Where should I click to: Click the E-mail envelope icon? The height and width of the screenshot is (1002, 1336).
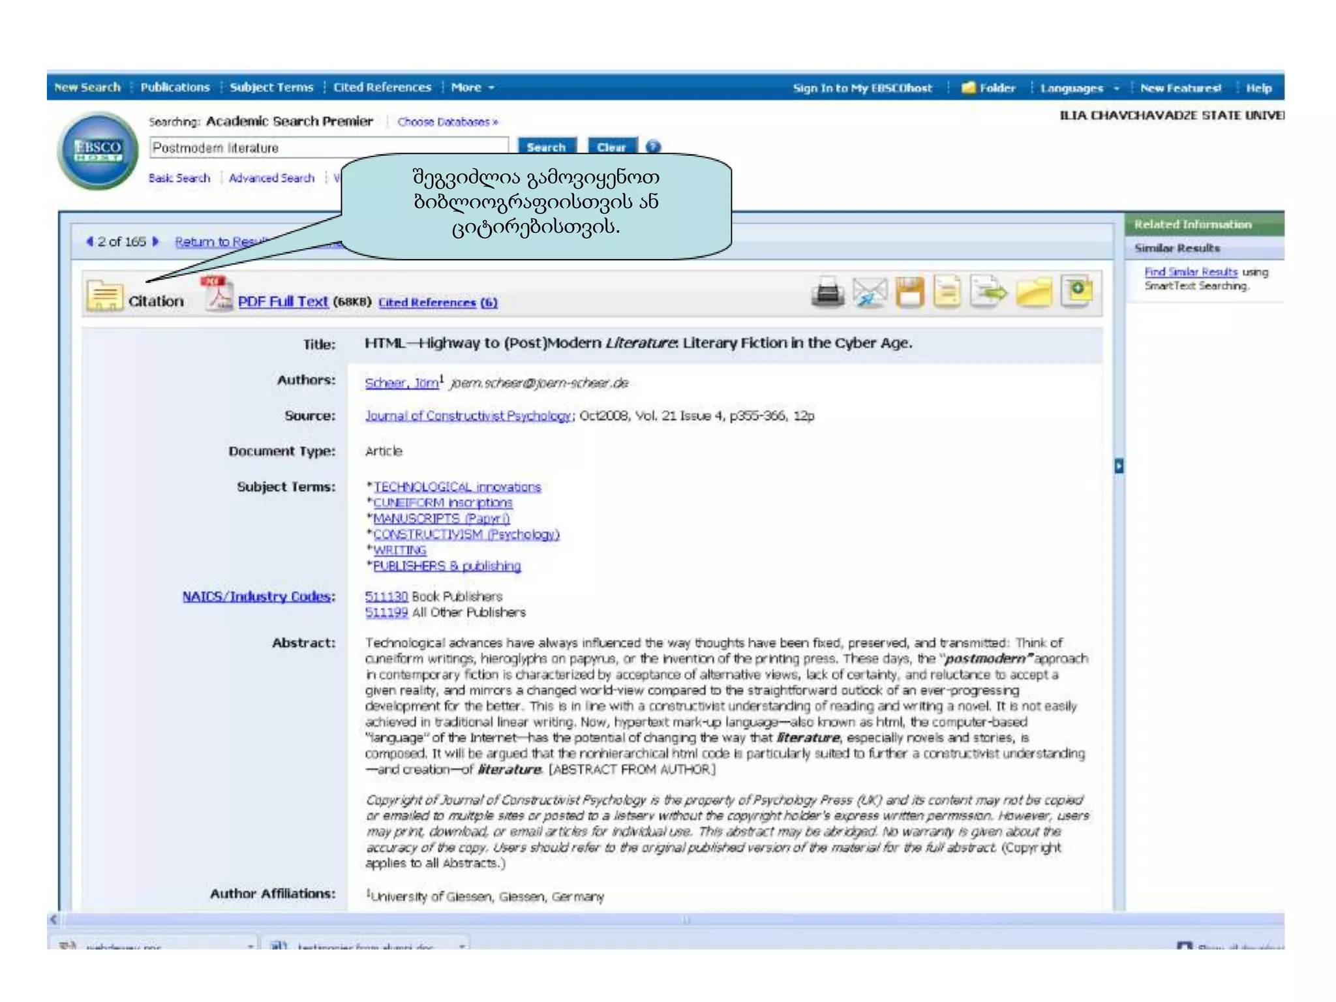tap(870, 292)
